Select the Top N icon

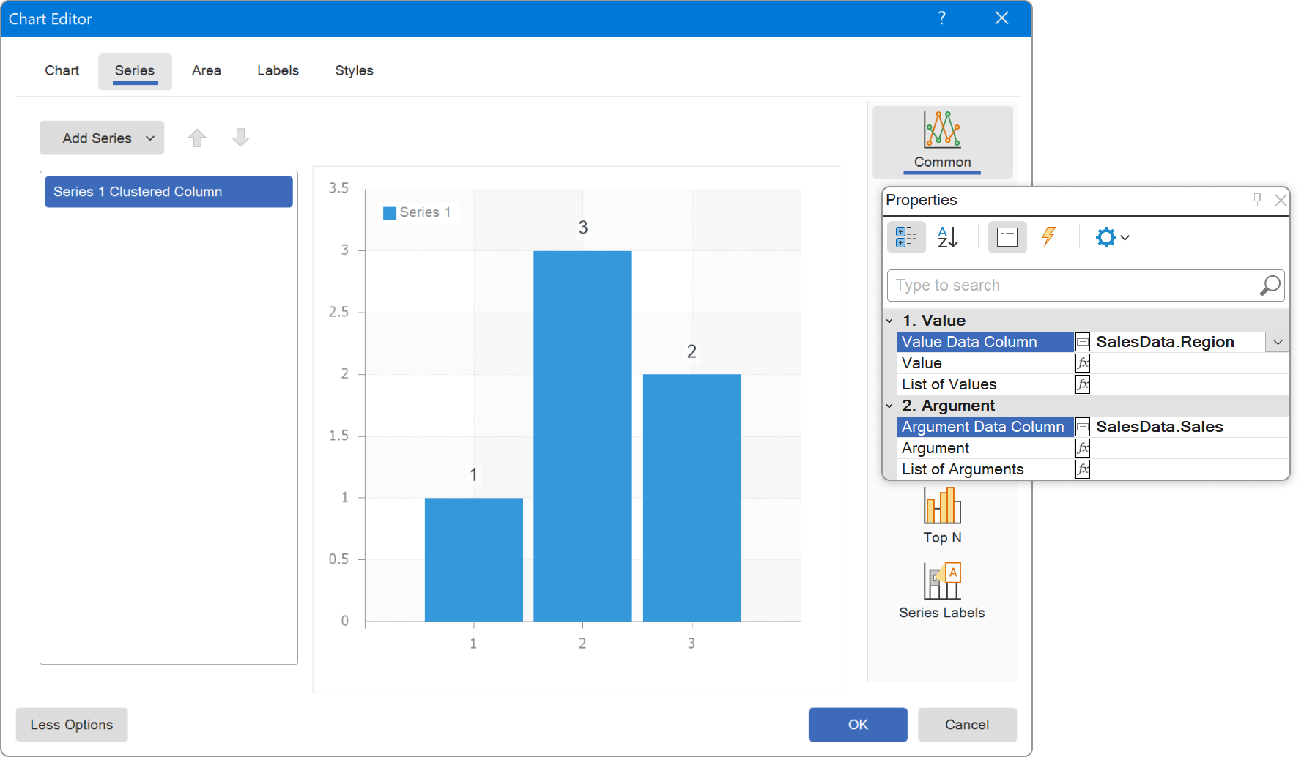coord(941,516)
